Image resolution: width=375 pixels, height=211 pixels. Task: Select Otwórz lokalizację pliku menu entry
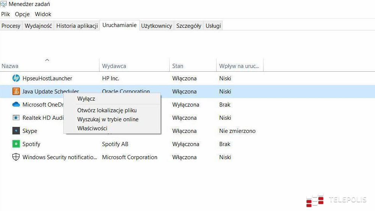point(107,110)
